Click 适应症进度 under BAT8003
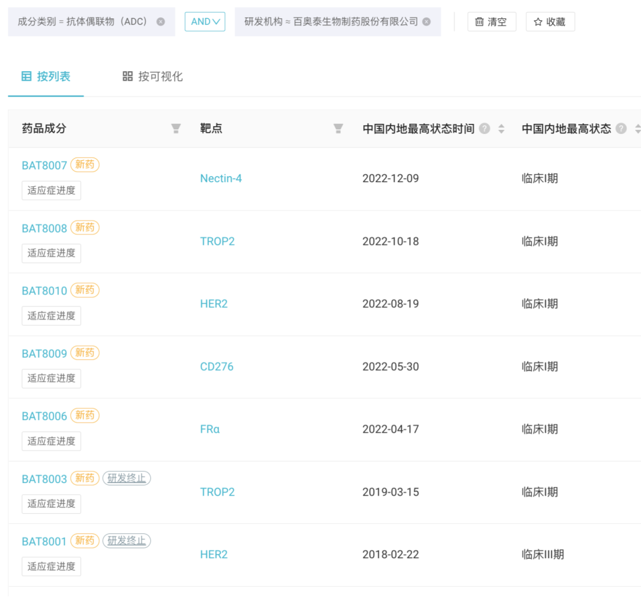 51,504
